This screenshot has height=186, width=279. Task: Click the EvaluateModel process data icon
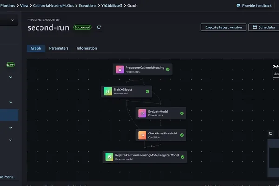[142, 113]
